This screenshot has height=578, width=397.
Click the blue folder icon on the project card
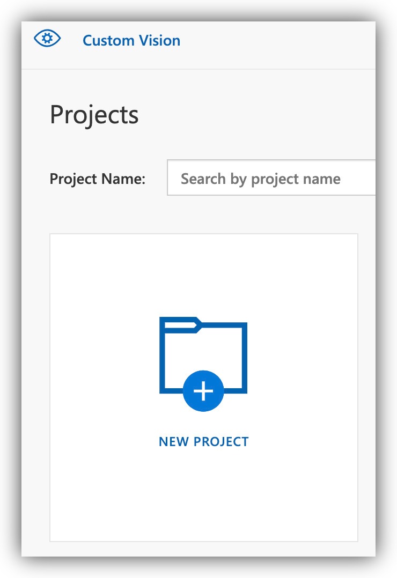click(x=203, y=354)
